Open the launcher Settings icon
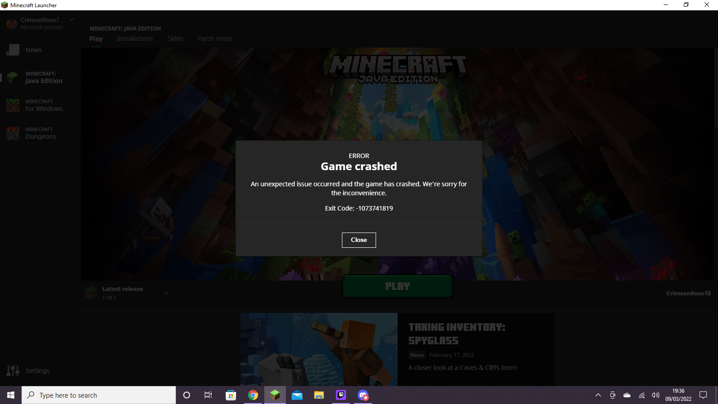 13,371
